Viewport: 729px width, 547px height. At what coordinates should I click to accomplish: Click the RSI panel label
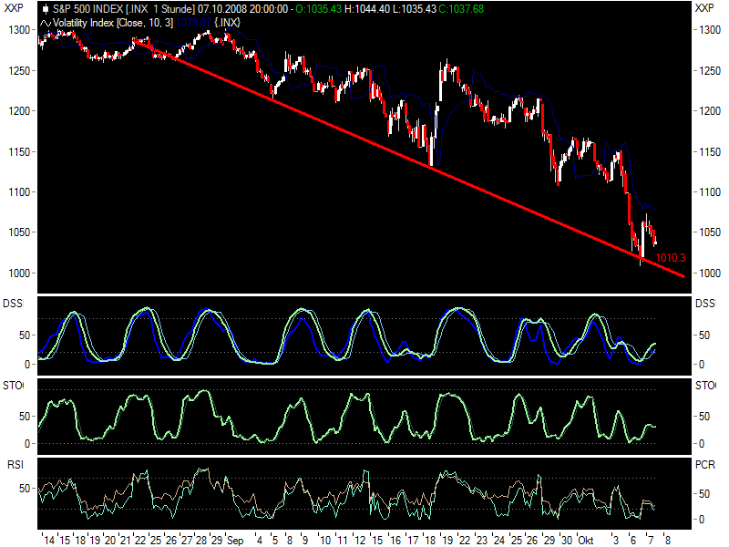tap(15, 465)
